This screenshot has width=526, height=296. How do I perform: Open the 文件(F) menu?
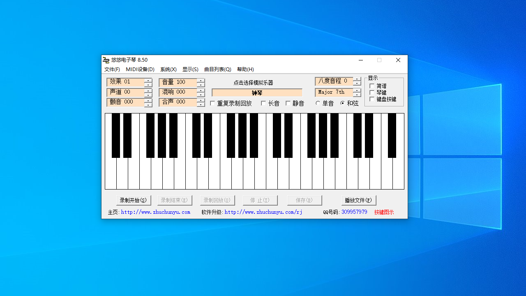tap(112, 69)
